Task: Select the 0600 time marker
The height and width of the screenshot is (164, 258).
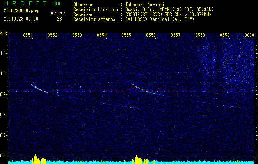Action: click(249, 36)
